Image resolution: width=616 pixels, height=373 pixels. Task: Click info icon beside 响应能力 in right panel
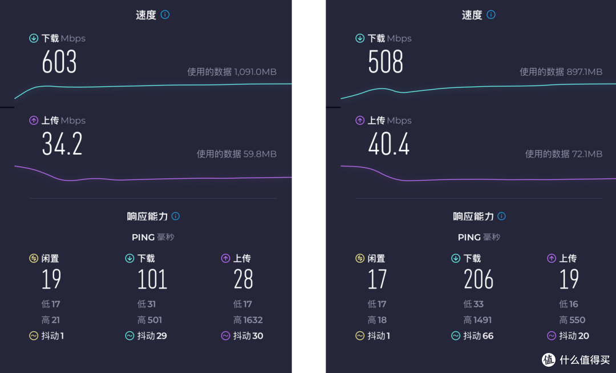click(502, 216)
